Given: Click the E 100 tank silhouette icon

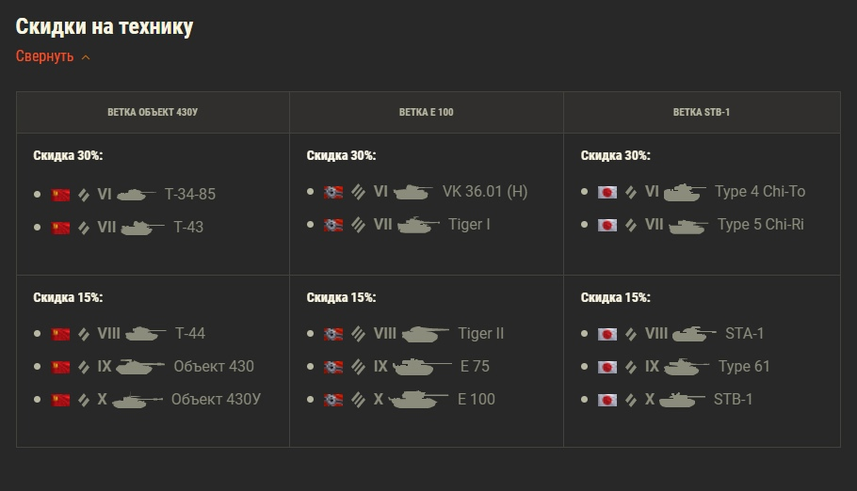Looking at the screenshot, I should [418, 399].
